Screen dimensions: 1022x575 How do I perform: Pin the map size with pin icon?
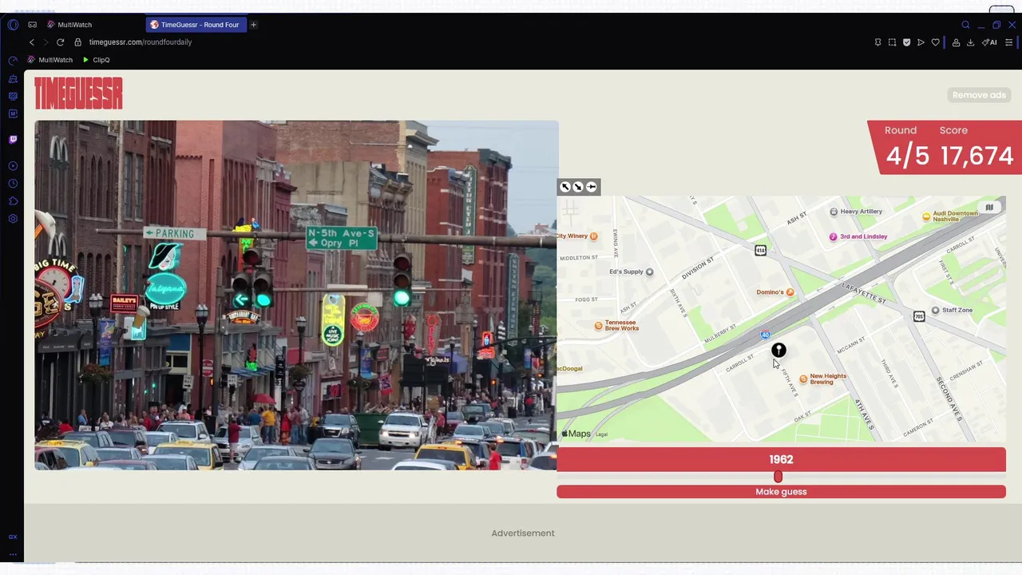click(x=592, y=187)
